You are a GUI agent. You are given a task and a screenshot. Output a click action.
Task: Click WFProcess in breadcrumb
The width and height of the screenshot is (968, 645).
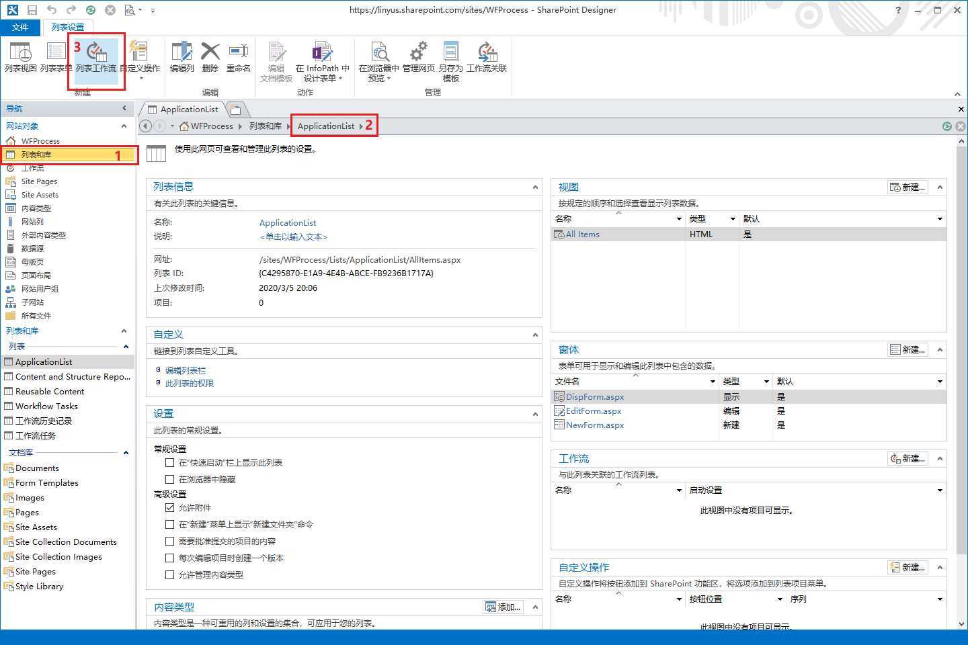click(212, 126)
